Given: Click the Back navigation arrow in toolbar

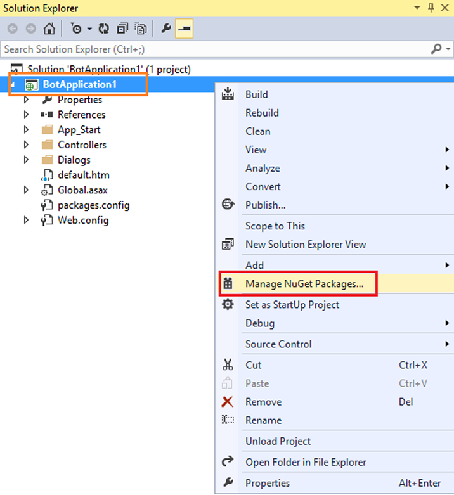Looking at the screenshot, I should point(12,29).
